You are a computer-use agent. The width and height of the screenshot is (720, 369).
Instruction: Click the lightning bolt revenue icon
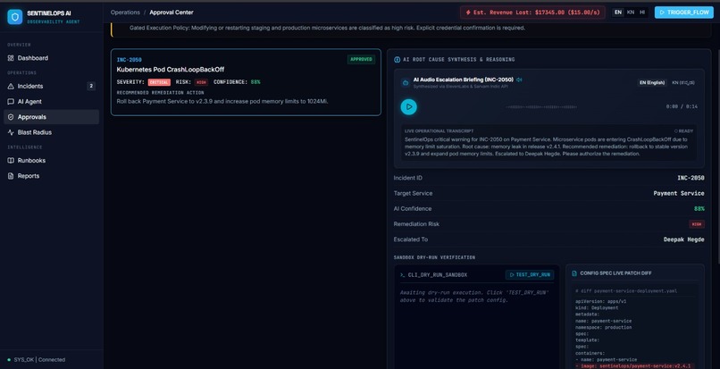(x=468, y=13)
